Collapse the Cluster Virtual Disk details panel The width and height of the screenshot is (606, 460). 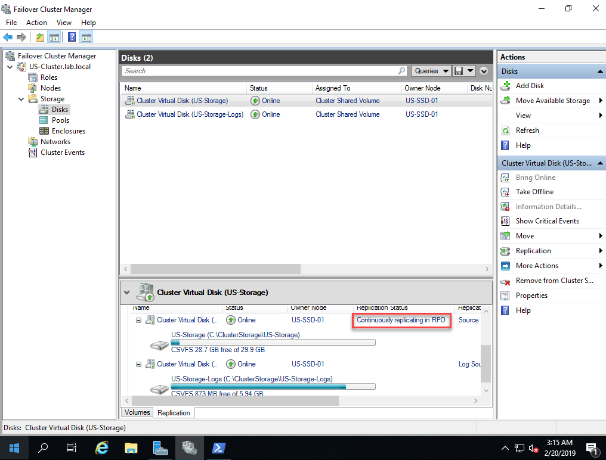[126, 293]
